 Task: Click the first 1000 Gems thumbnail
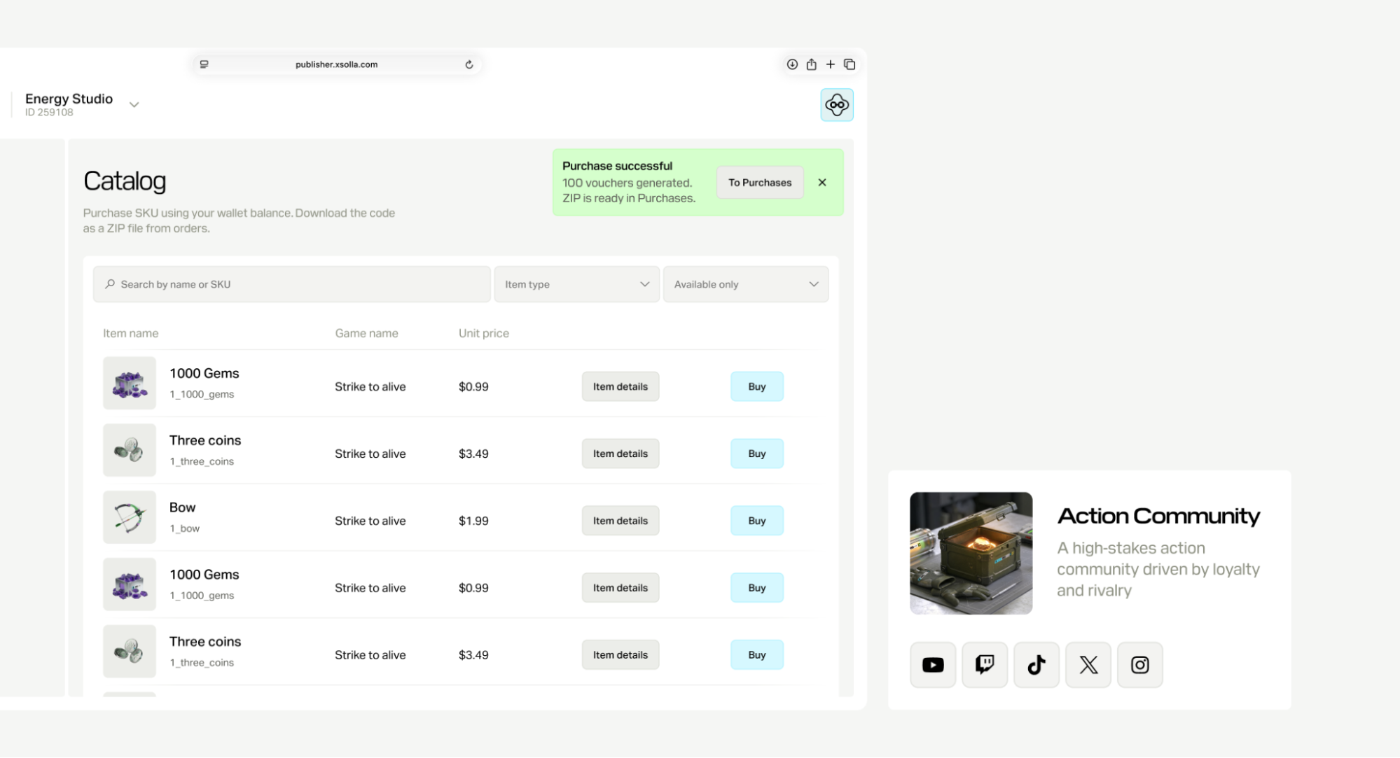[x=130, y=384]
